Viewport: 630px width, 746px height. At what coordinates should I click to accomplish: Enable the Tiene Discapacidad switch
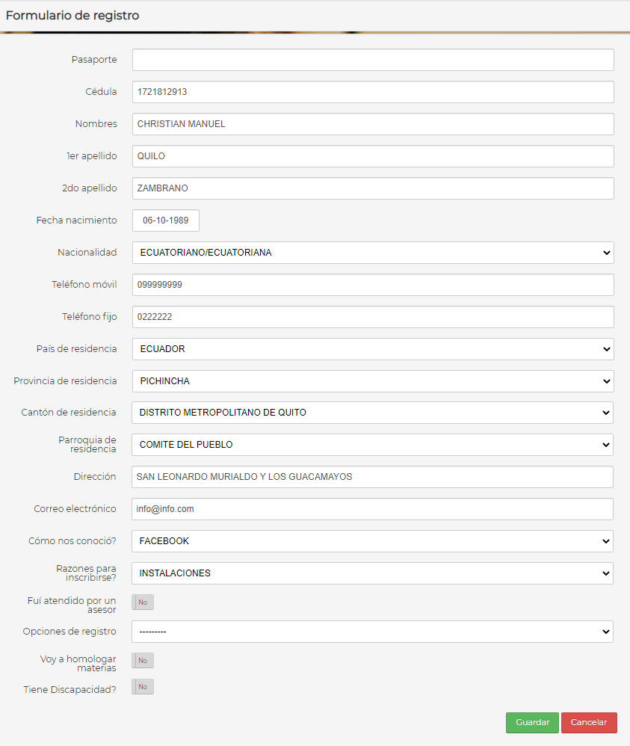coord(142,687)
